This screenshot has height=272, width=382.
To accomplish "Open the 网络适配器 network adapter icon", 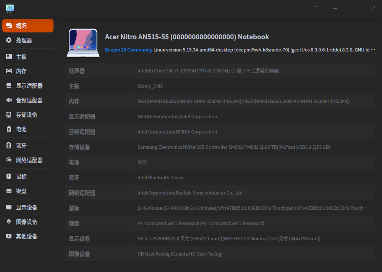I will pyautogui.click(x=9, y=160).
